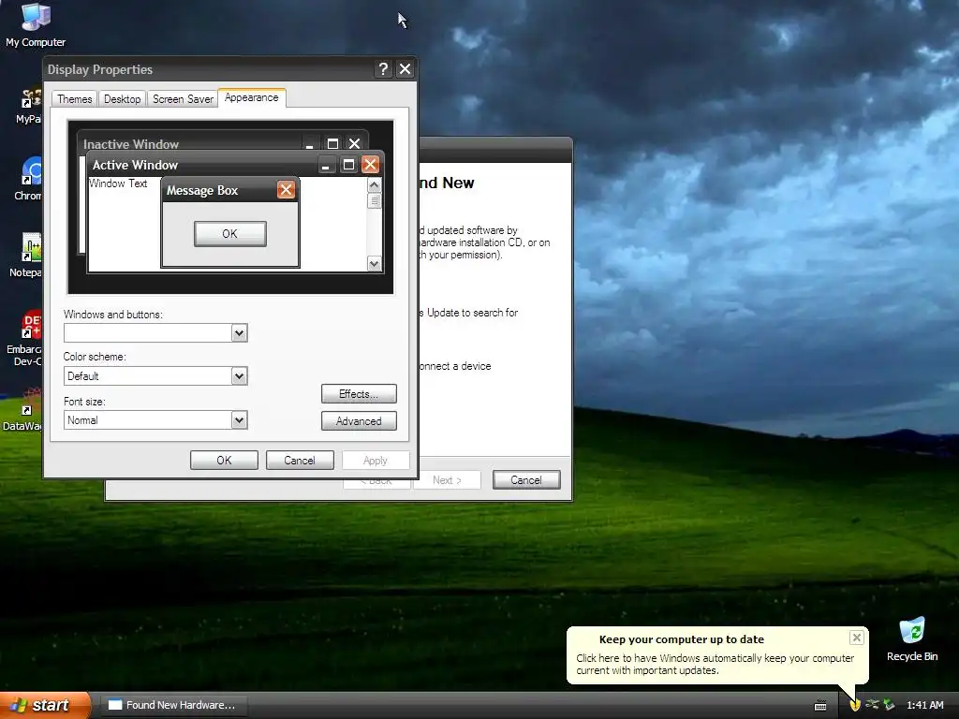Click the preview scrollbar down arrow
This screenshot has width=959, height=719.
coord(375,263)
